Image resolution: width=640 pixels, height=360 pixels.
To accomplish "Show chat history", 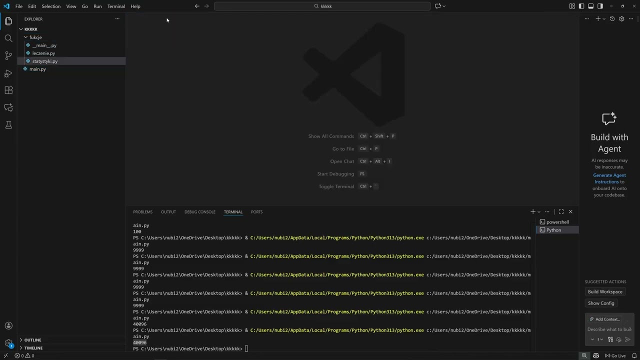I will pyautogui.click(x=612, y=18).
